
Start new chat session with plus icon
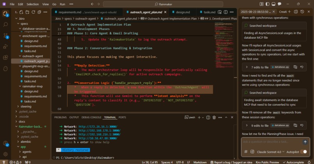click(x=289, y=12)
